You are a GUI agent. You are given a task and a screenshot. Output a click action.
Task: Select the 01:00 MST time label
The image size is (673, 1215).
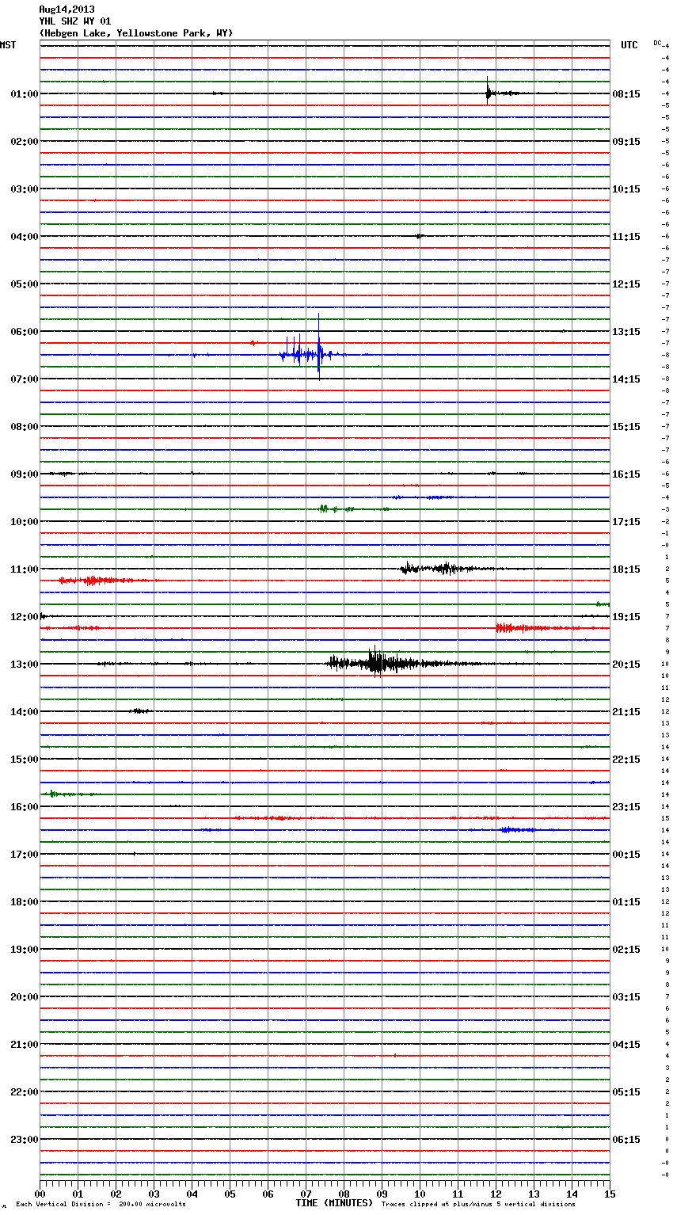click(x=24, y=94)
